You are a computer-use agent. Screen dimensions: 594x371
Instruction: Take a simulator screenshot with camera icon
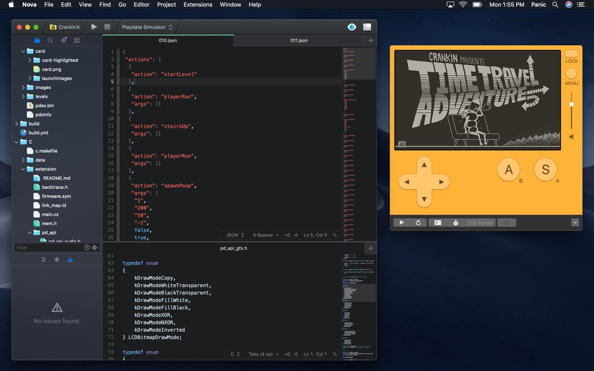[x=506, y=223]
